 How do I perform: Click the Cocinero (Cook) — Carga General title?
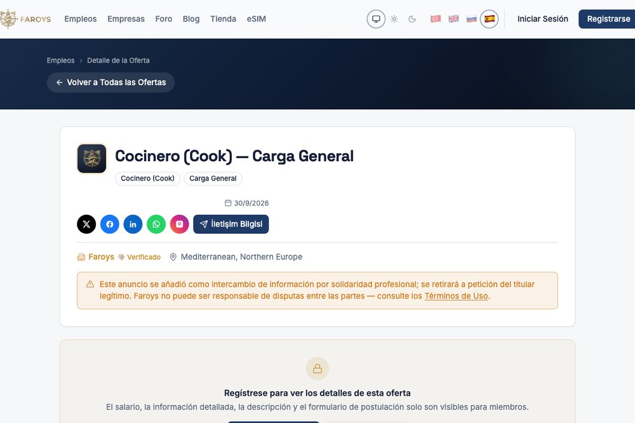(x=234, y=156)
